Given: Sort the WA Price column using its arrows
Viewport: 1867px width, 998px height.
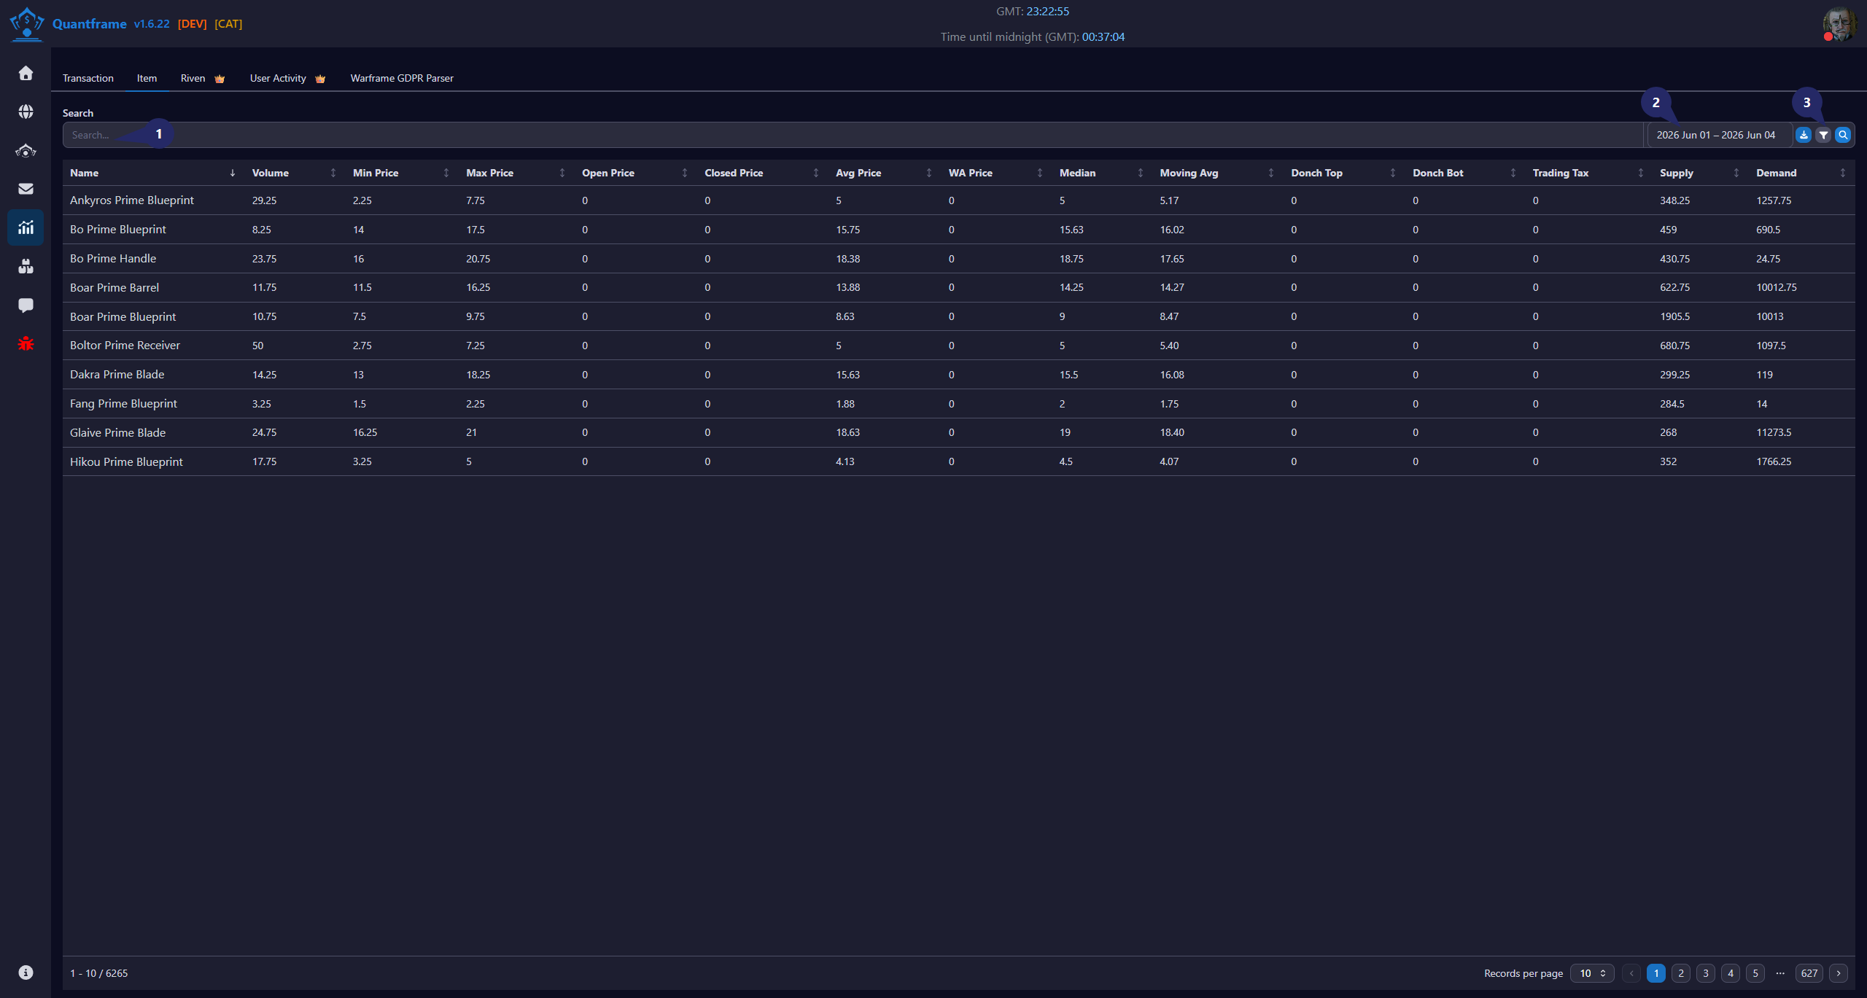Looking at the screenshot, I should point(1040,173).
